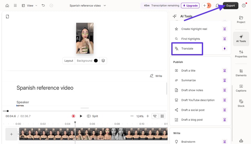Image resolution: width=251 pixels, height=144 pixels.
Task: Click the Split button
Action: [x=92, y=116]
